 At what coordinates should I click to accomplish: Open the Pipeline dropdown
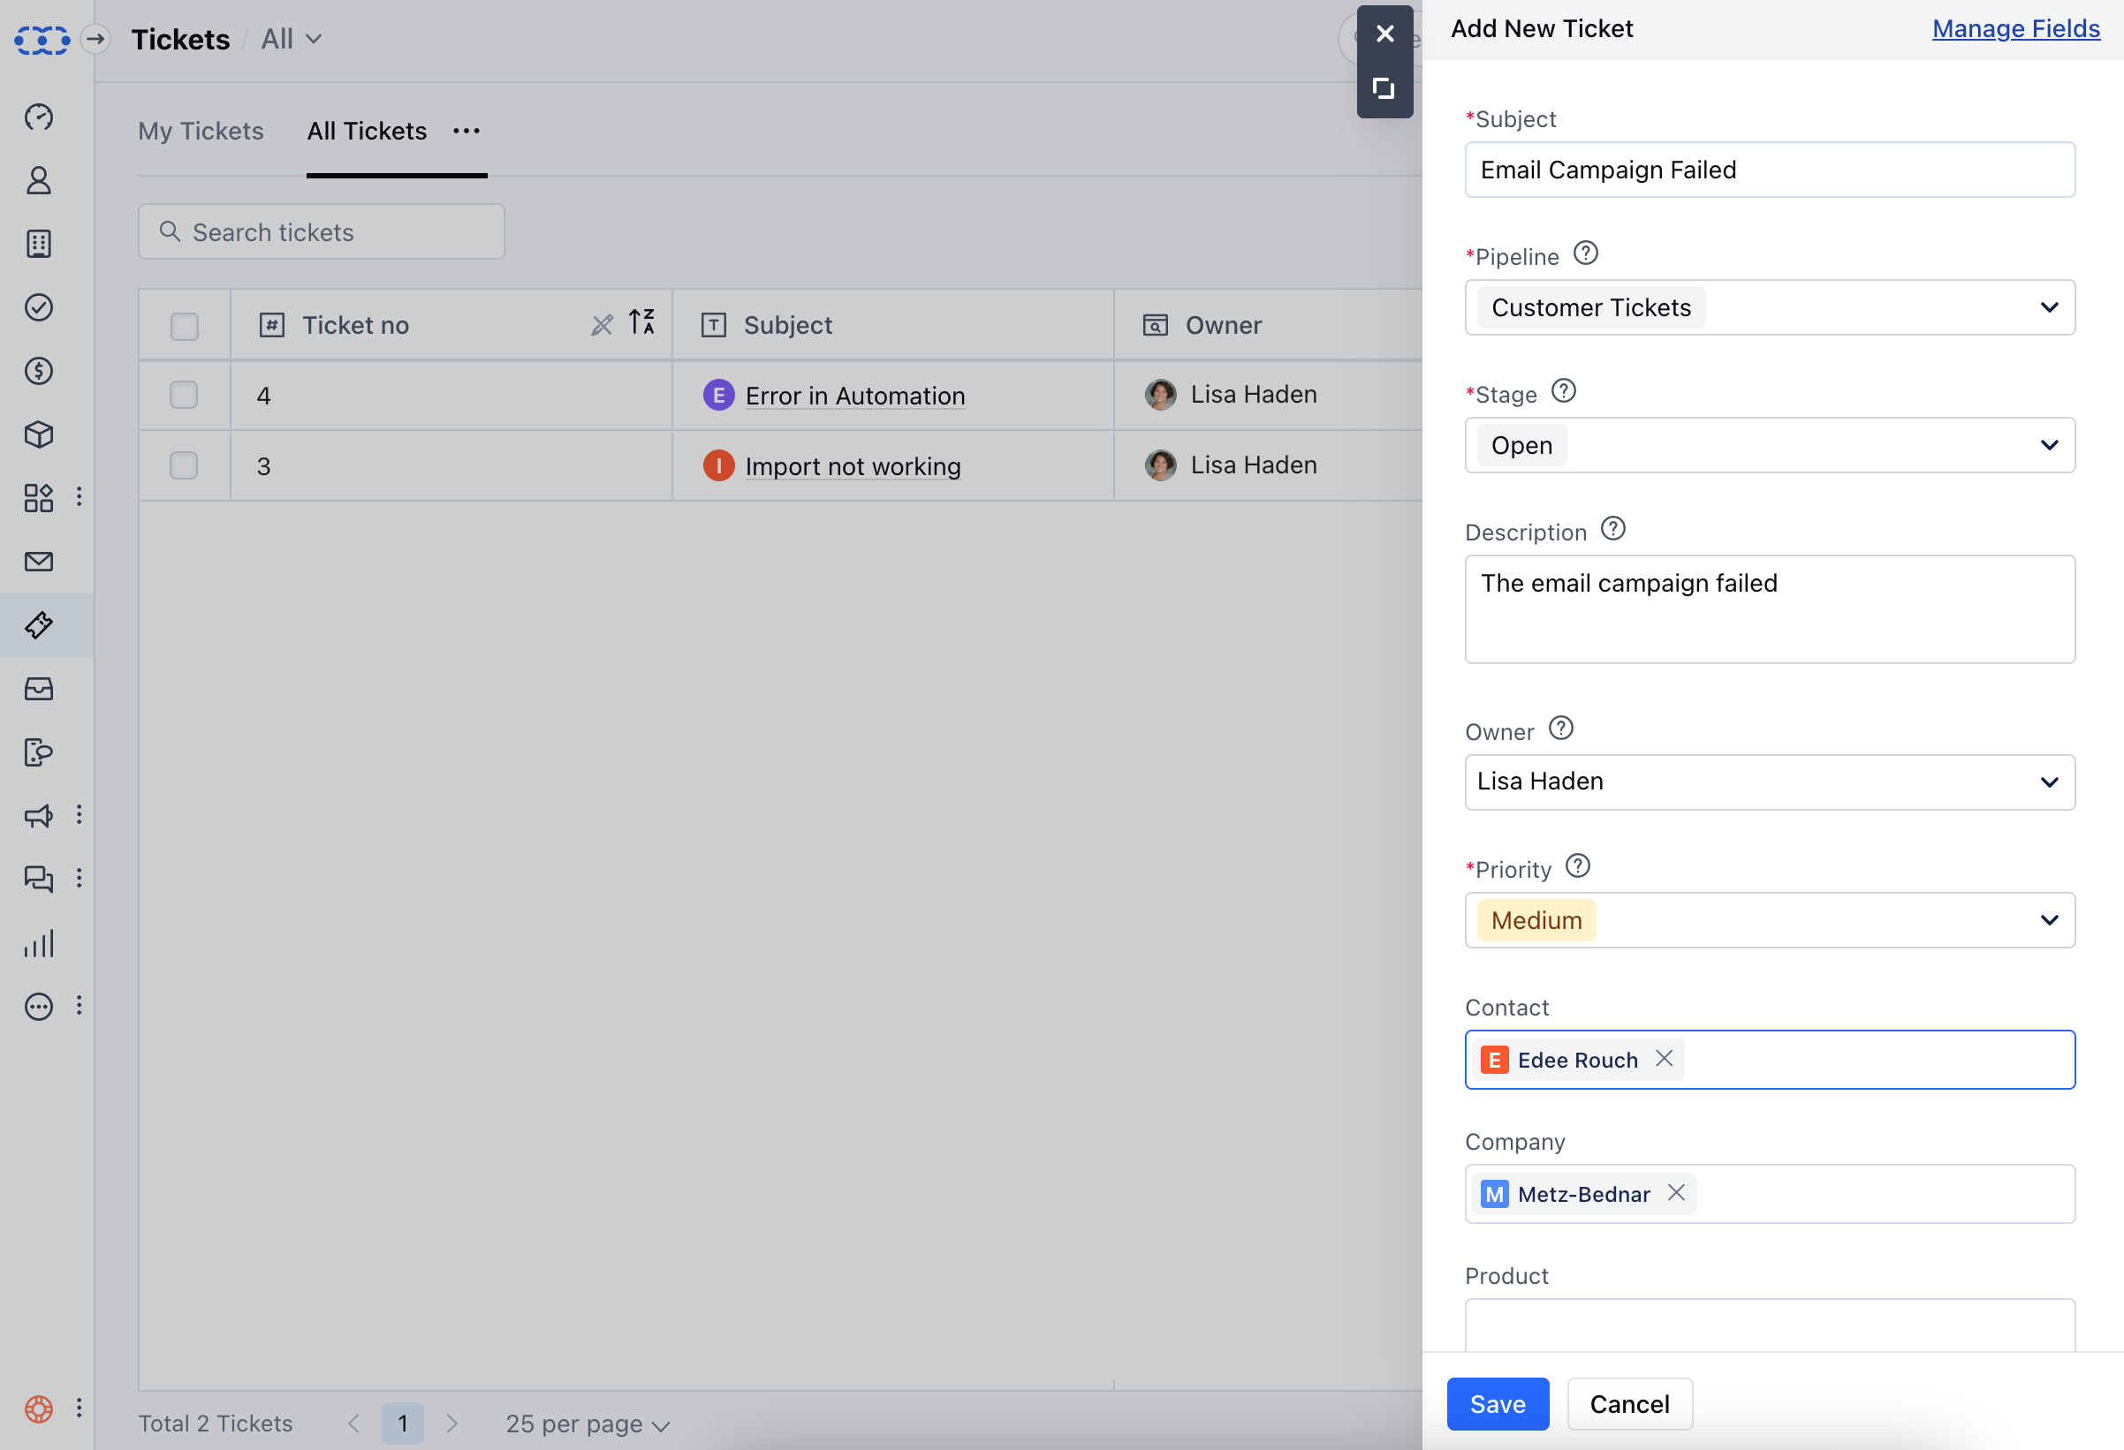coord(1770,308)
